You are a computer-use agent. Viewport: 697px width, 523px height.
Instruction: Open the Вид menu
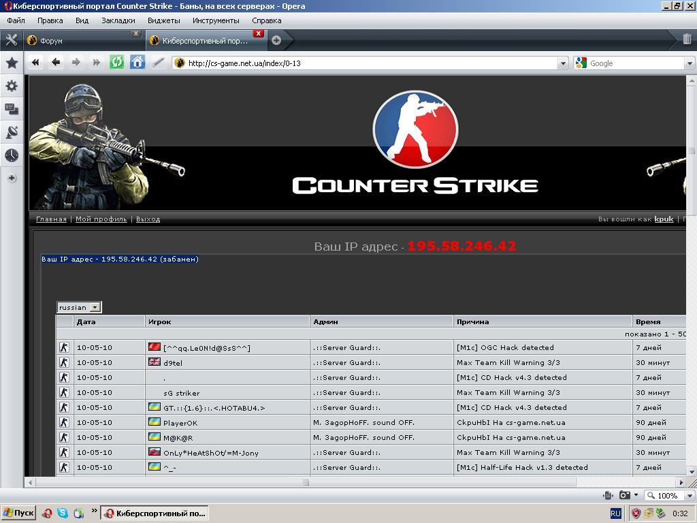point(82,20)
